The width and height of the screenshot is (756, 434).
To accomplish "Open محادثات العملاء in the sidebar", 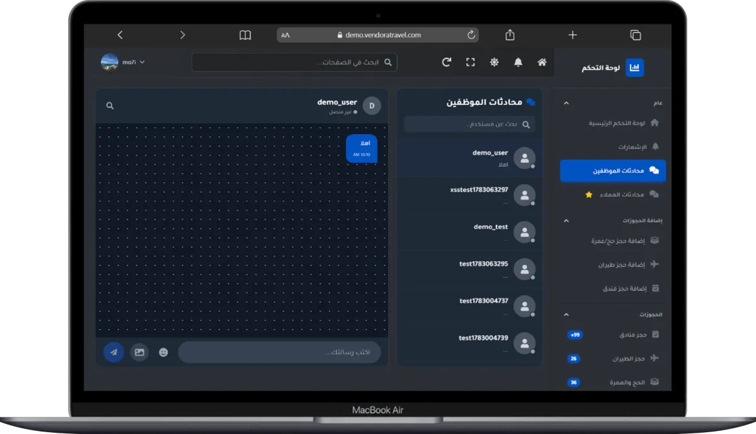I will tap(613, 194).
